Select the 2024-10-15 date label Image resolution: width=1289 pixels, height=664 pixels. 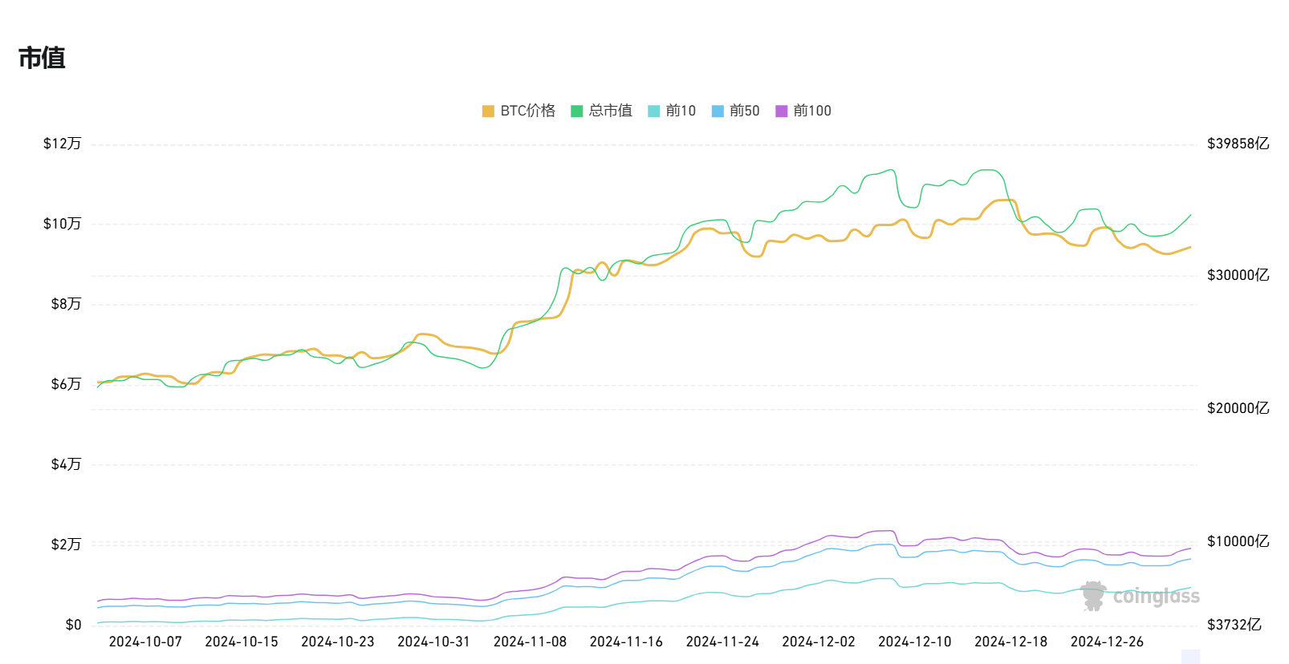click(242, 642)
